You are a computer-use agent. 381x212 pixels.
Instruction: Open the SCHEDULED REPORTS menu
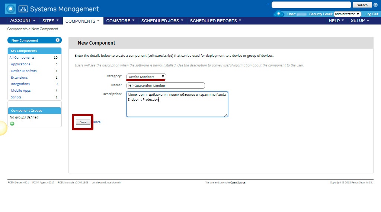(215, 21)
